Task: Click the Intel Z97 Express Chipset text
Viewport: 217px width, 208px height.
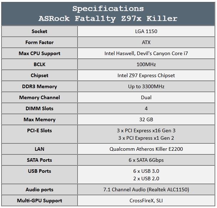Action: [x=146, y=75]
